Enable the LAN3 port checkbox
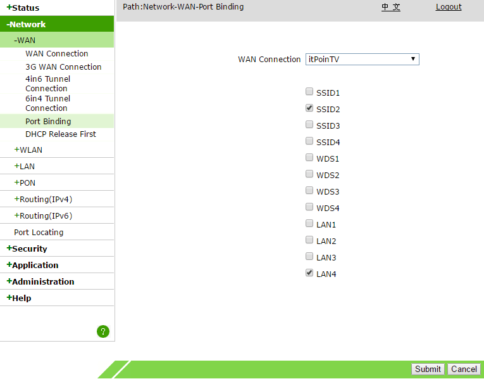The height and width of the screenshot is (379, 484). click(x=309, y=256)
